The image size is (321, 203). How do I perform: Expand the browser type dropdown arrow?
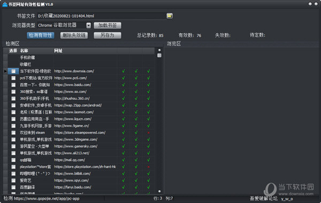coord(88,25)
